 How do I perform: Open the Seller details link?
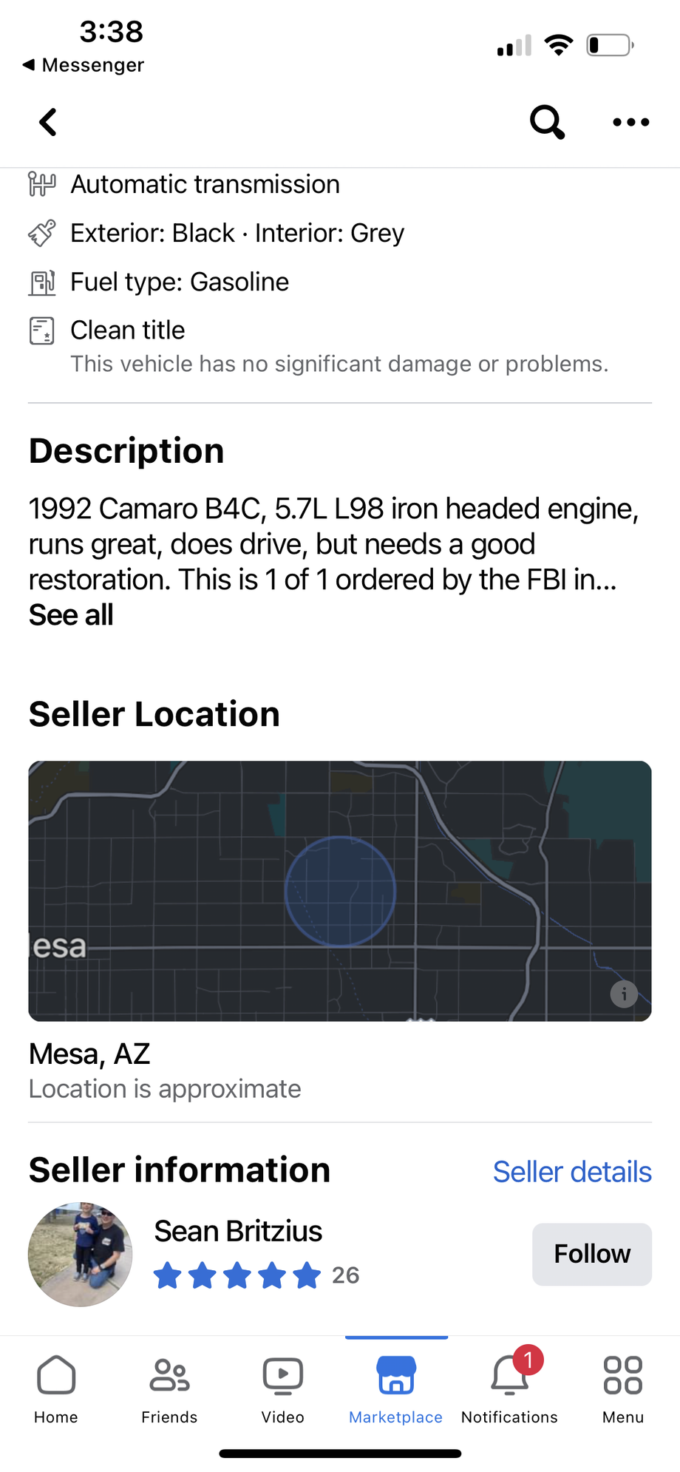point(572,1172)
